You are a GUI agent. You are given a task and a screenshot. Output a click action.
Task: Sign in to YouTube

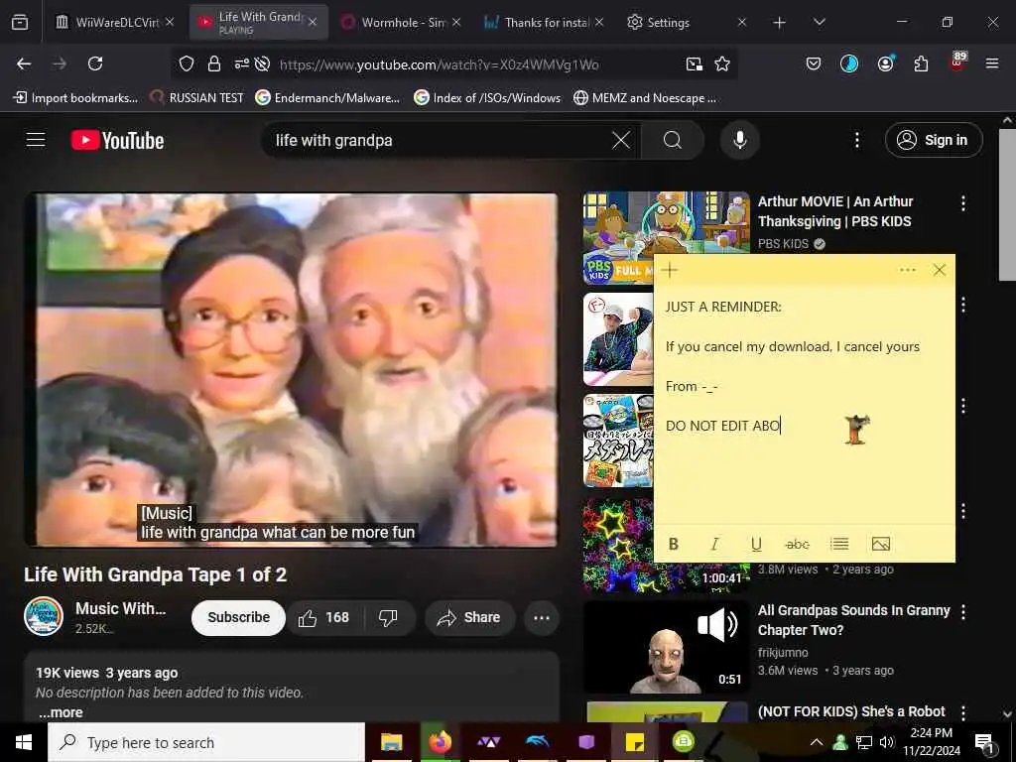(934, 140)
